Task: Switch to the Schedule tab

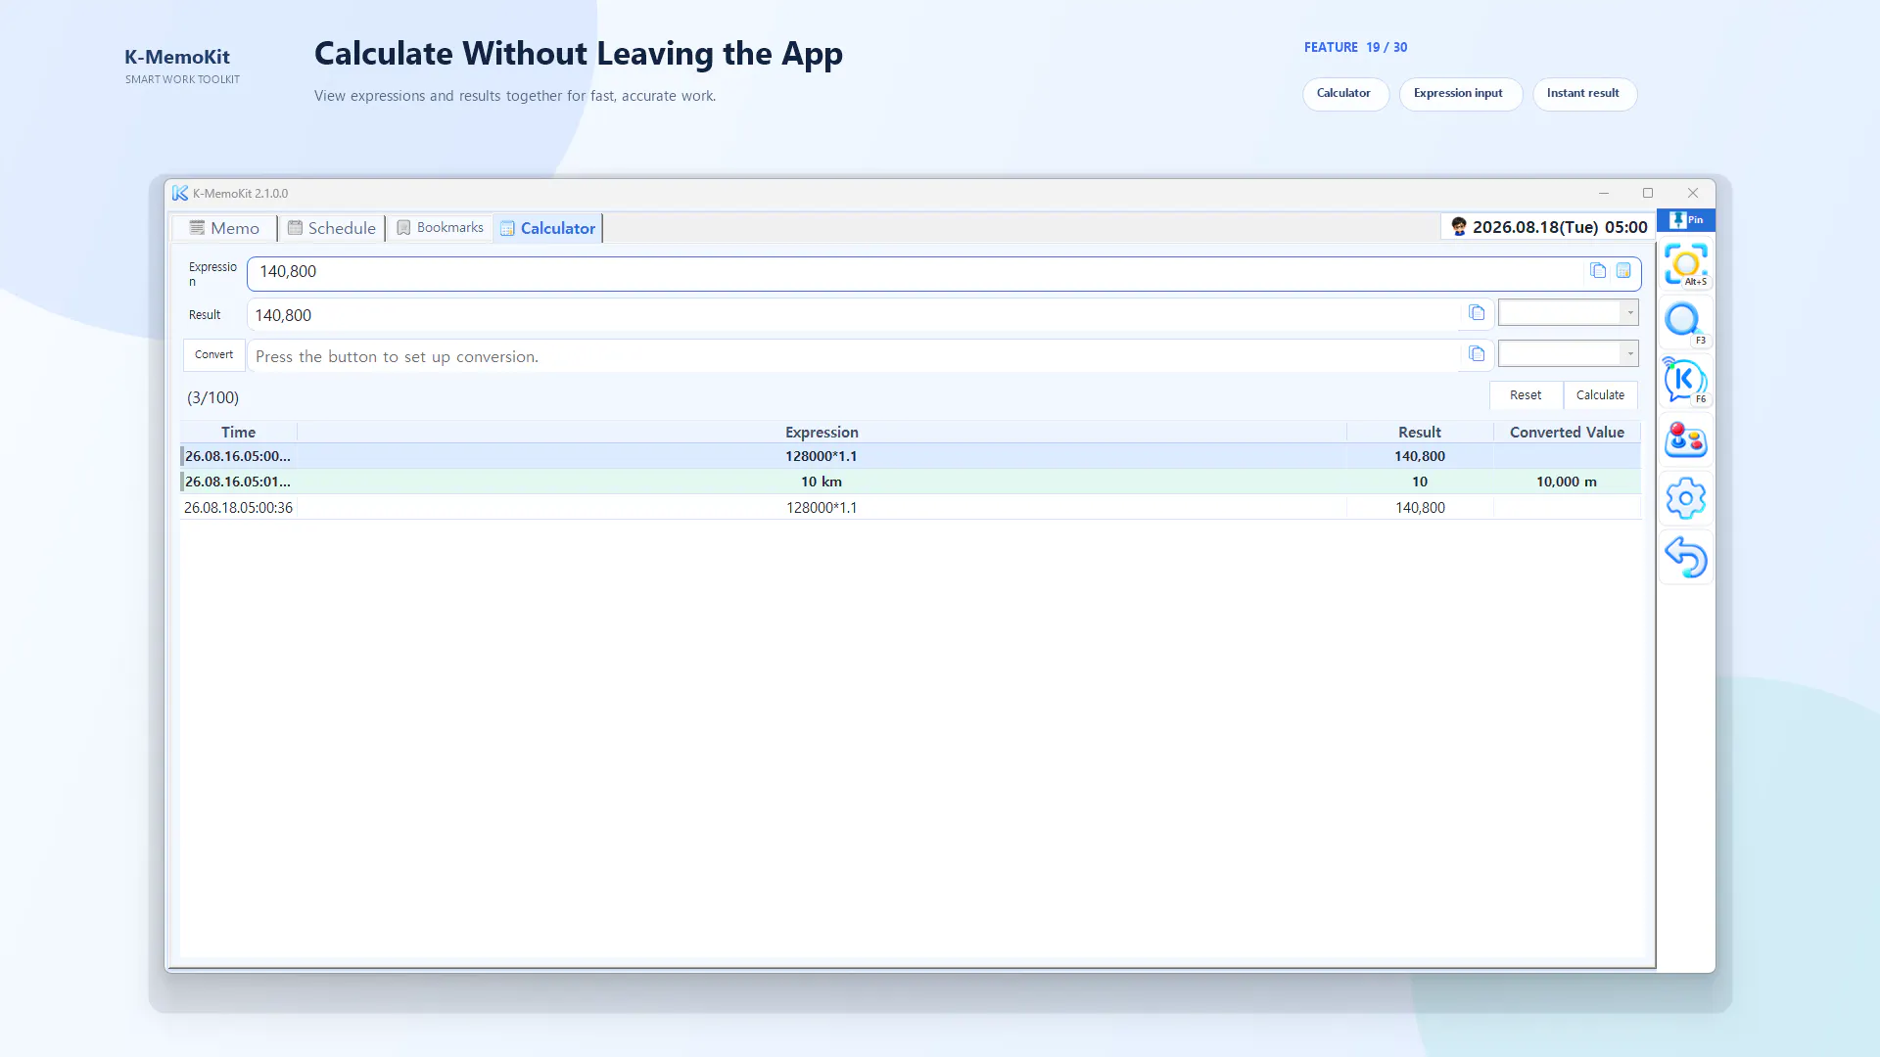Action: coord(332,228)
